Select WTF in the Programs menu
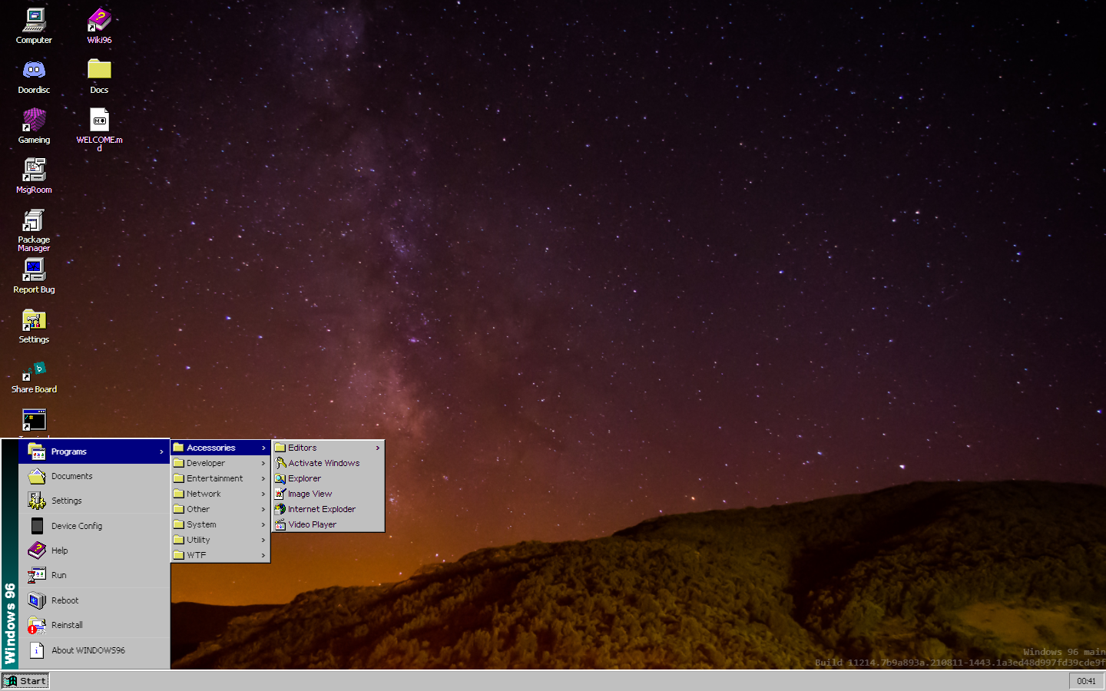1106x691 pixels. point(220,555)
